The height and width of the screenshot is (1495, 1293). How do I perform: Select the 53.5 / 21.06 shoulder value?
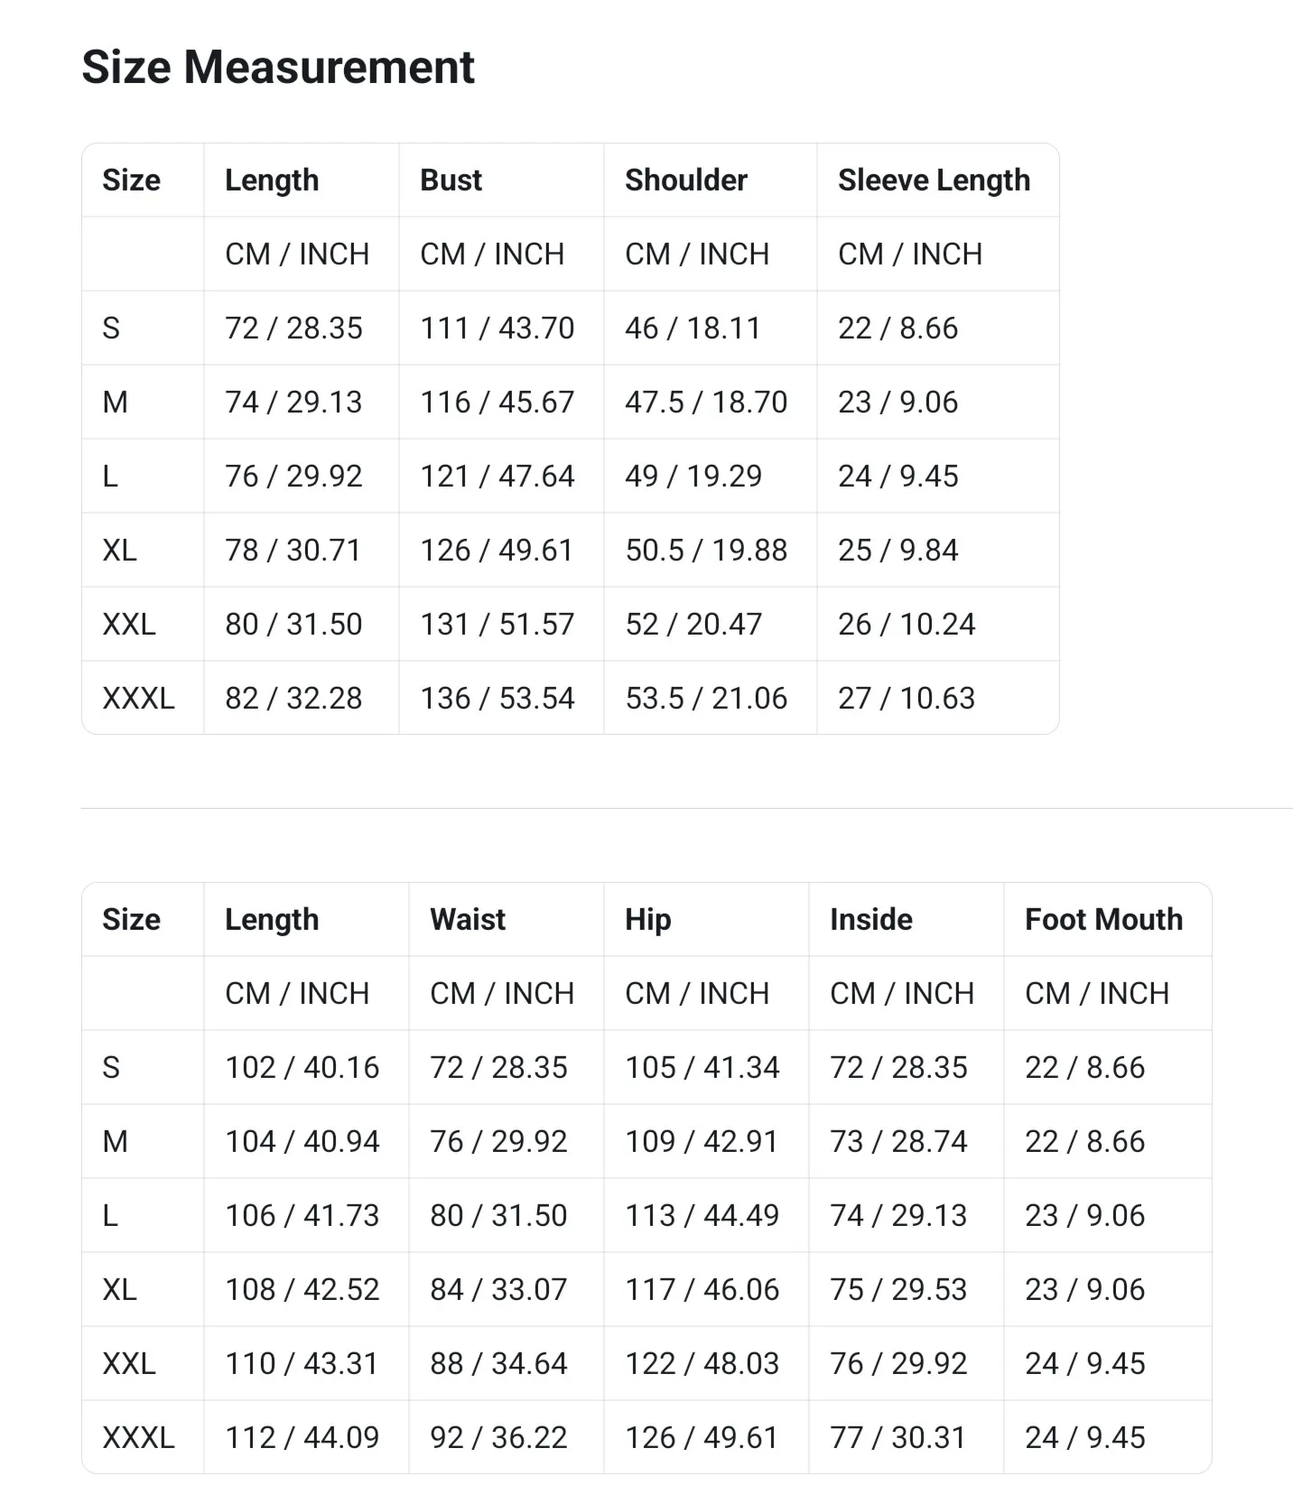(706, 698)
